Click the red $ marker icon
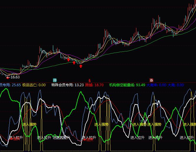The width and height of the screenshot is (196, 152). point(89,80)
